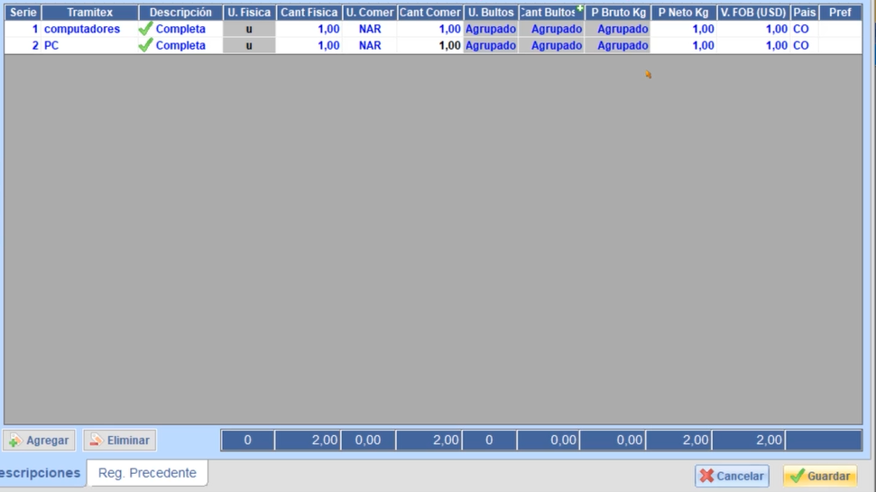
Task: Click the green check icon on Guardar
Action: point(796,476)
